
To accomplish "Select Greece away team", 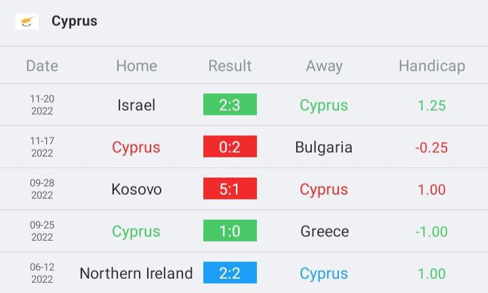I will [324, 231].
